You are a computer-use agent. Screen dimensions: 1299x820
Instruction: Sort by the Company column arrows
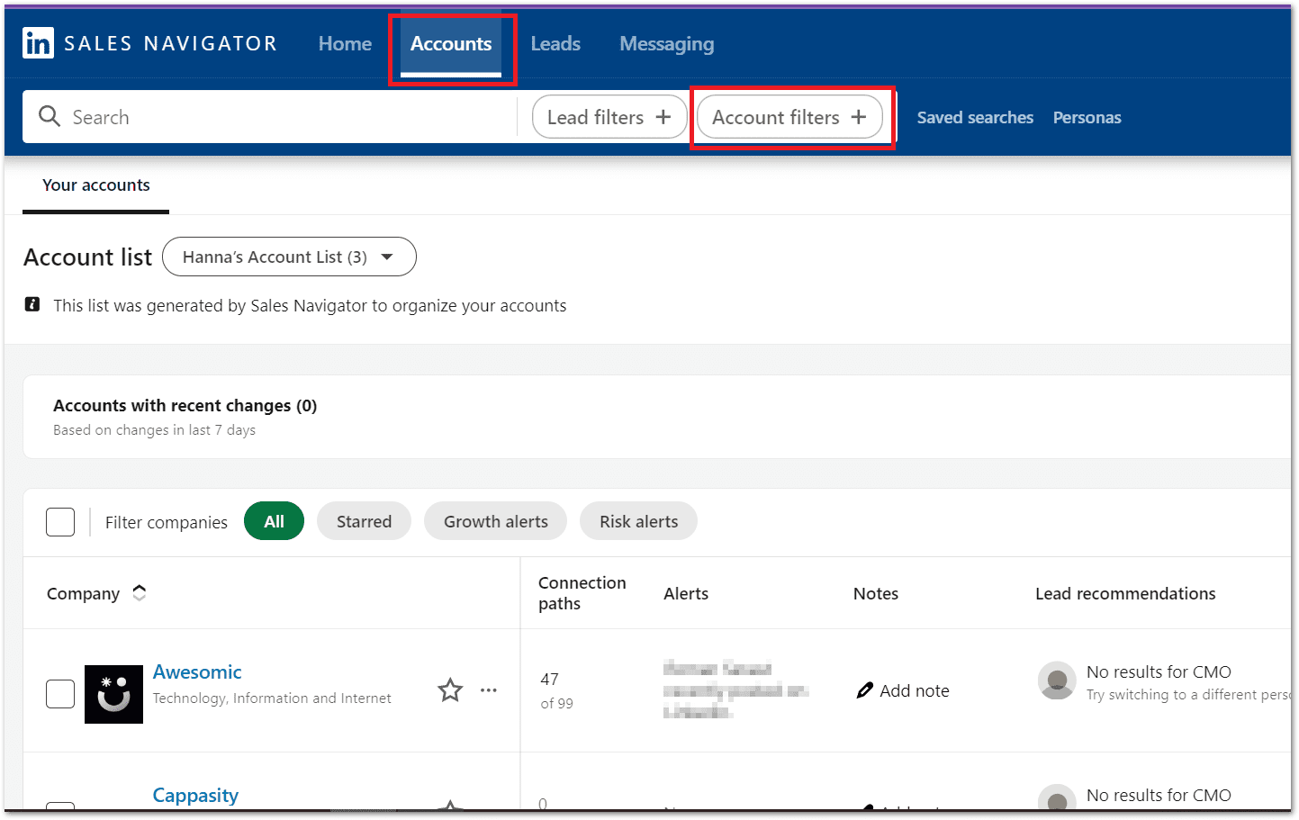click(x=140, y=593)
